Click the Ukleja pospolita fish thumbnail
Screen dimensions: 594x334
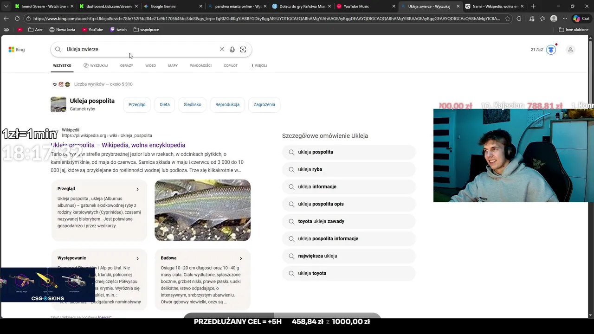point(58,104)
